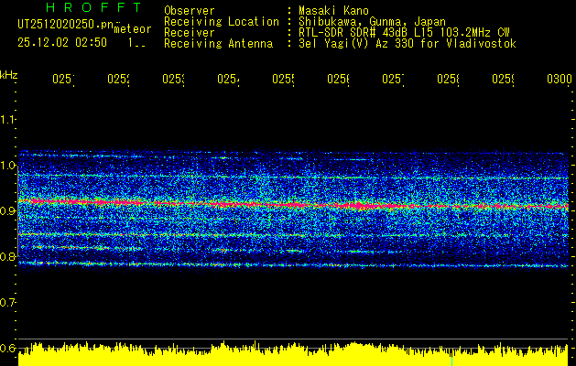Screen dimensions: 576x366
Task: Click the 0300 time axis marker
Action: (x=560, y=79)
